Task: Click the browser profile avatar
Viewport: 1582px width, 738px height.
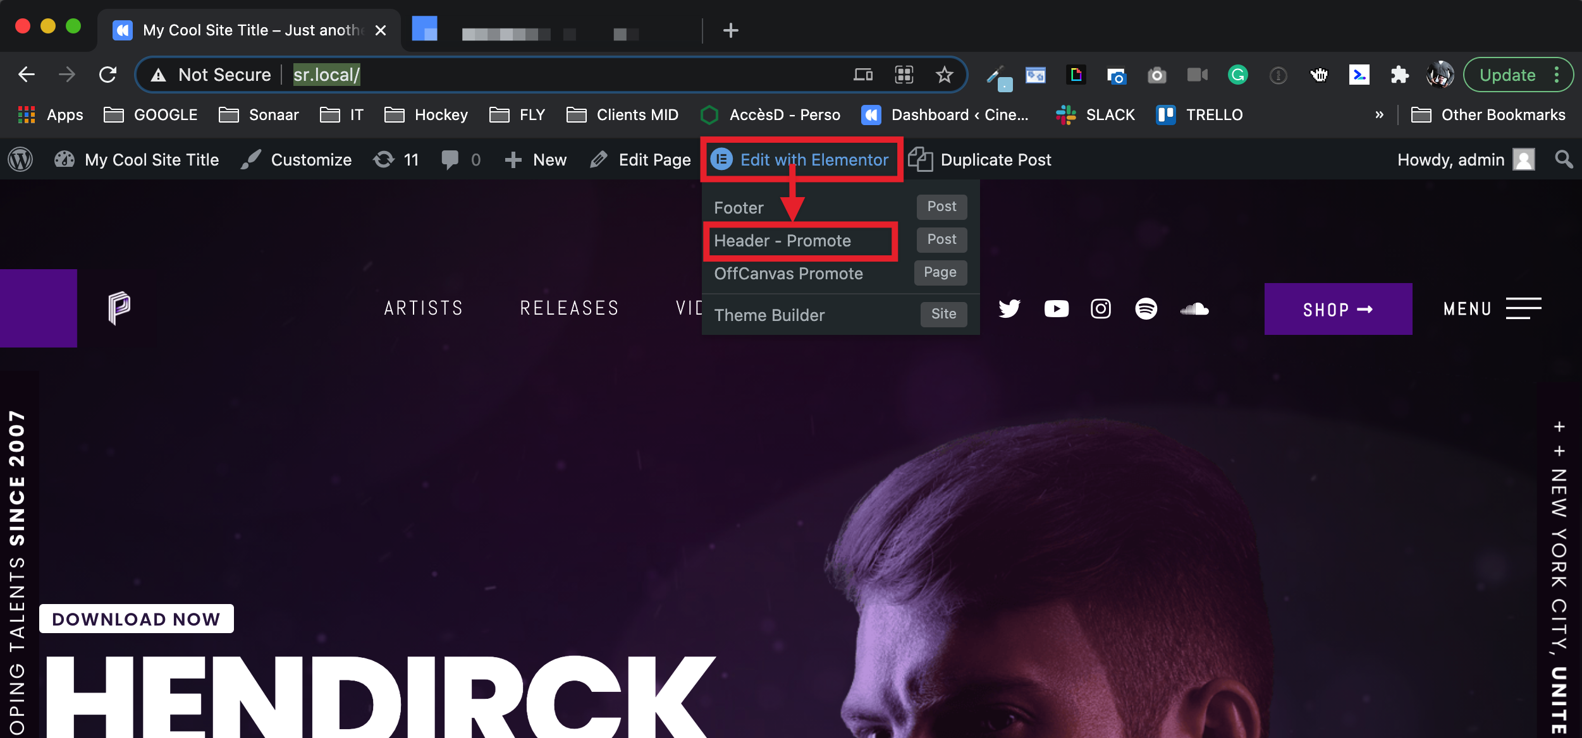Action: pyautogui.click(x=1440, y=75)
